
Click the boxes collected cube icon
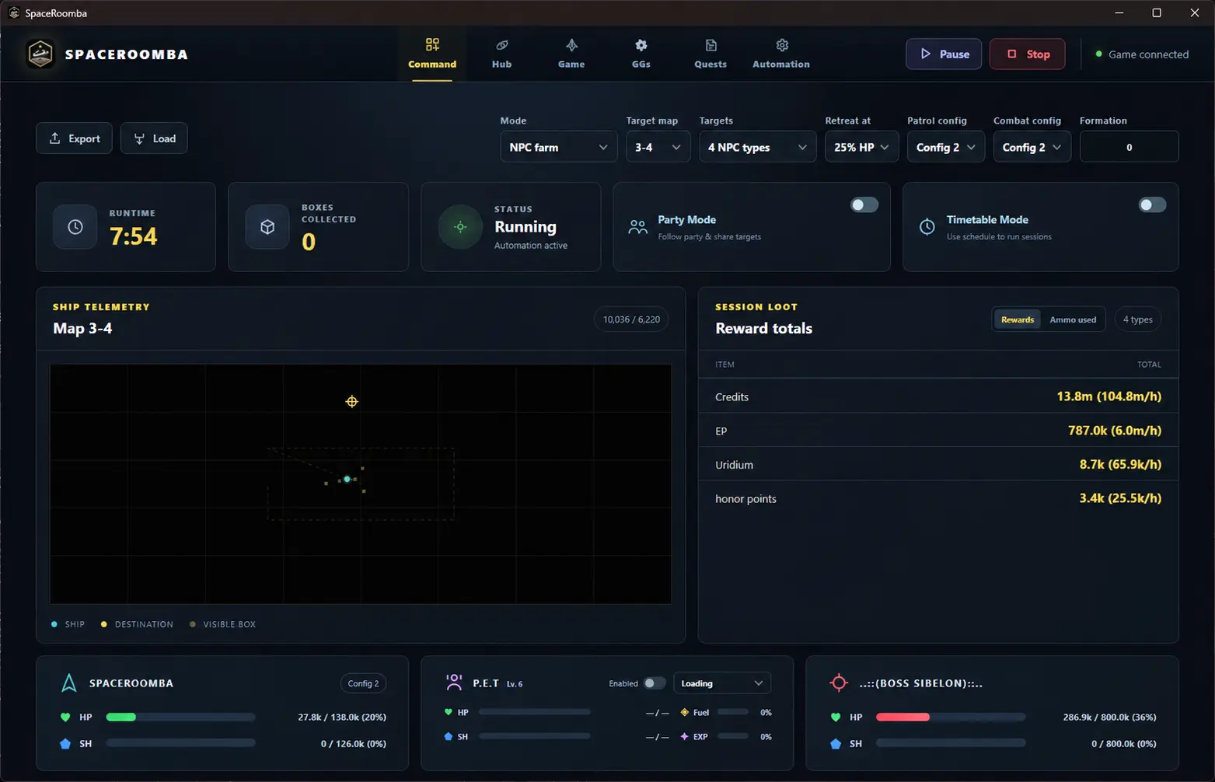point(267,227)
